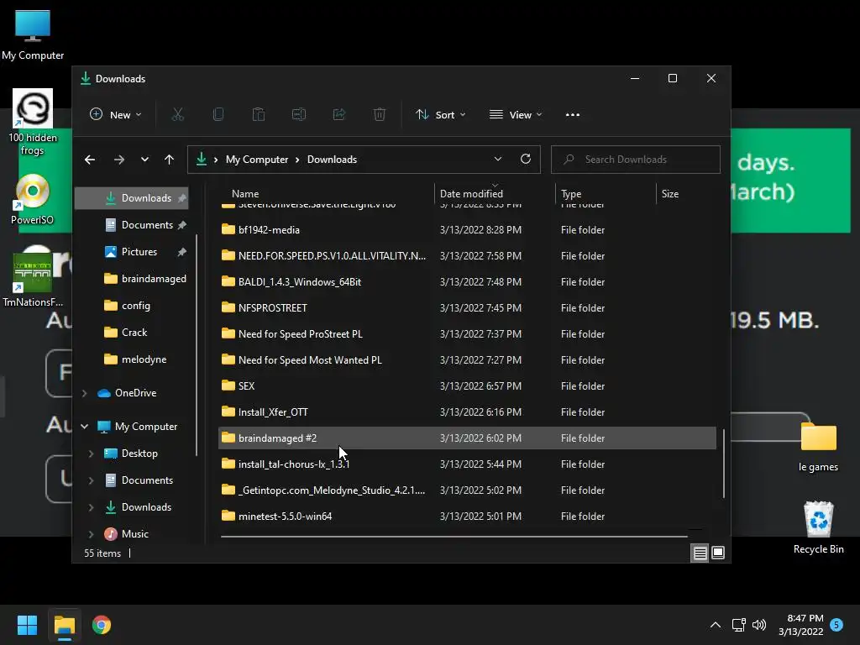Select pinned Documents in quick access
Image resolution: width=860 pixels, height=645 pixels.
coord(132,225)
